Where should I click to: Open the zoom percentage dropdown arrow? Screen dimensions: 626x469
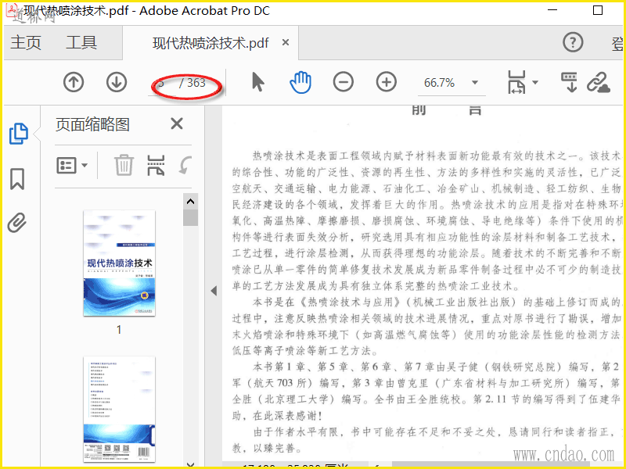pos(475,83)
